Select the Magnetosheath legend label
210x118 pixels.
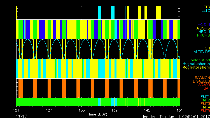coord(196,64)
